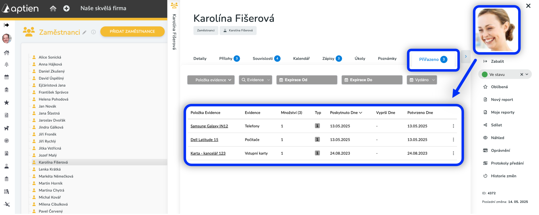Sort by Poskytnuto Dne column header
The width and height of the screenshot is (539, 215).
pyautogui.click(x=346, y=113)
